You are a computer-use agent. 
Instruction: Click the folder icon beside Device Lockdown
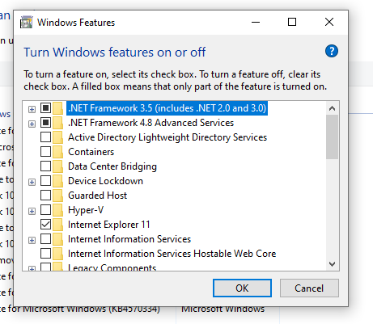click(57, 181)
